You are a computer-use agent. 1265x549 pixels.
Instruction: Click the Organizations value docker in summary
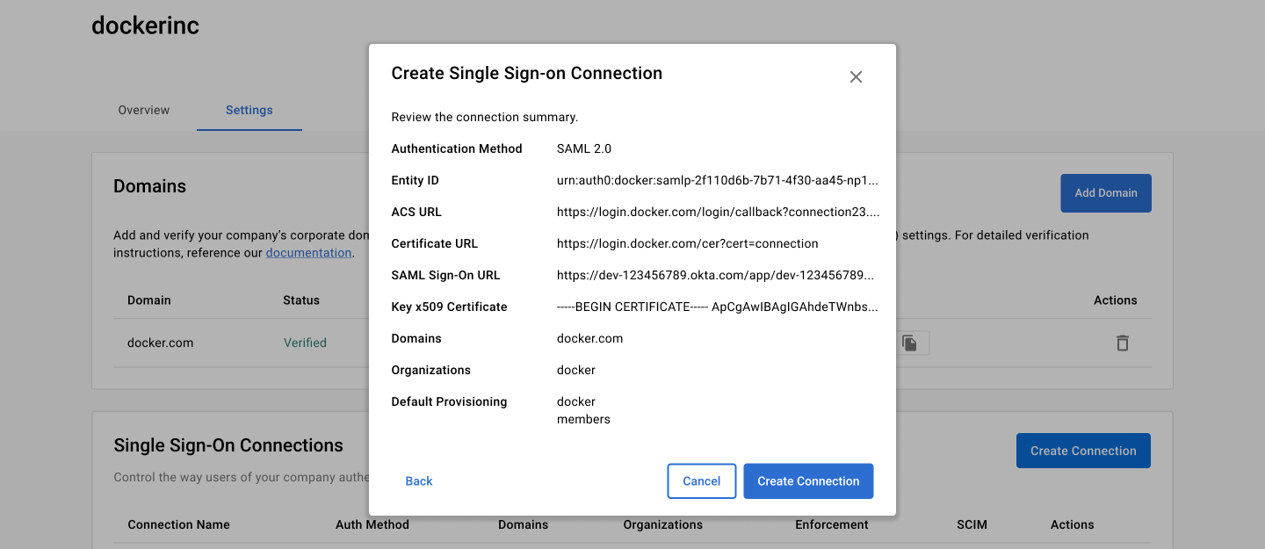tap(576, 371)
